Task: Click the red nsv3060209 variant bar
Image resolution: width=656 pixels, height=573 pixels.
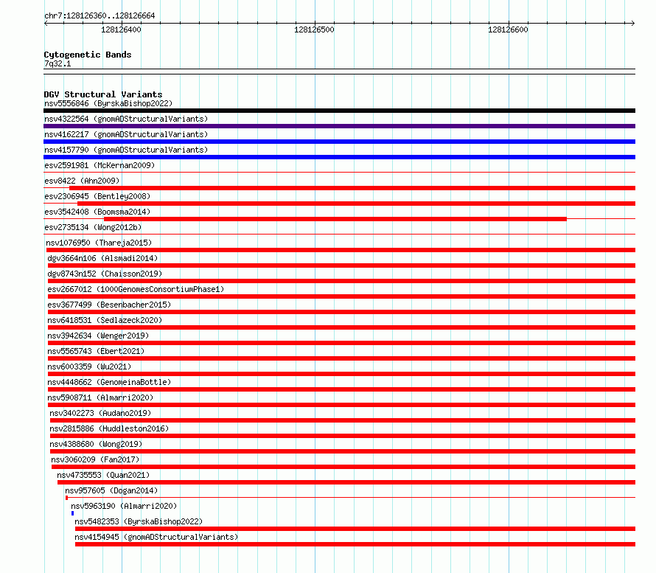Action: click(343, 467)
